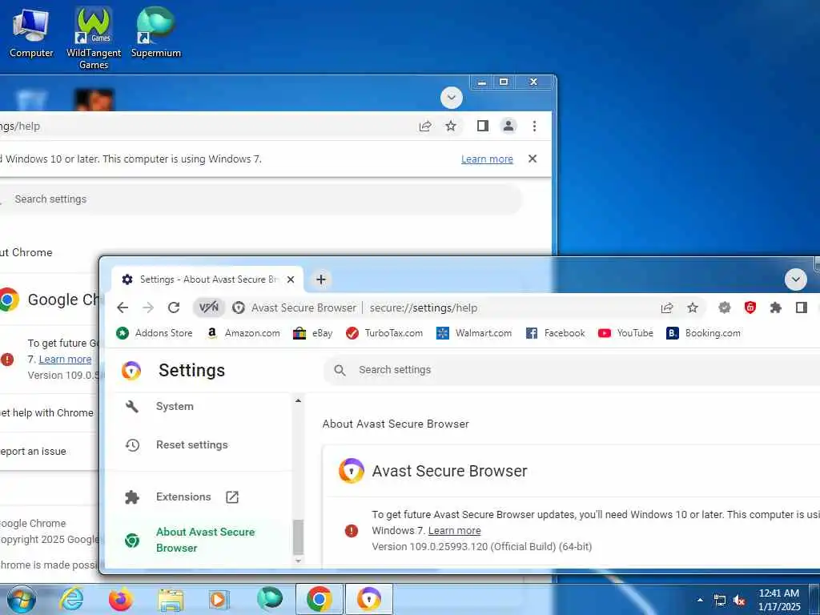Launch Internet Explorer from the taskbar
Image resolution: width=820 pixels, height=615 pixels.
(x=70, y=599)
